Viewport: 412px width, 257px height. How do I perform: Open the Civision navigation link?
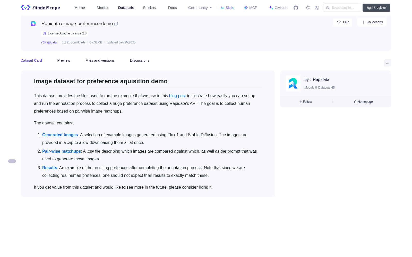tap(278, 8)
